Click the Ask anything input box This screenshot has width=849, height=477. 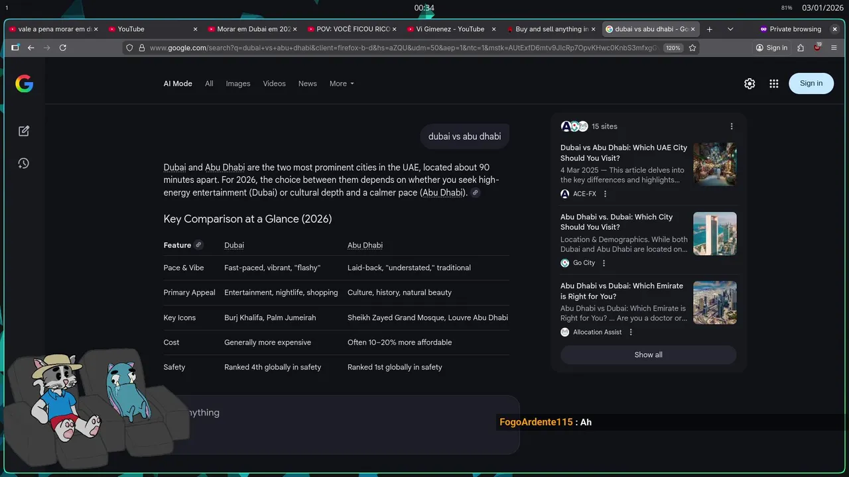342,424
